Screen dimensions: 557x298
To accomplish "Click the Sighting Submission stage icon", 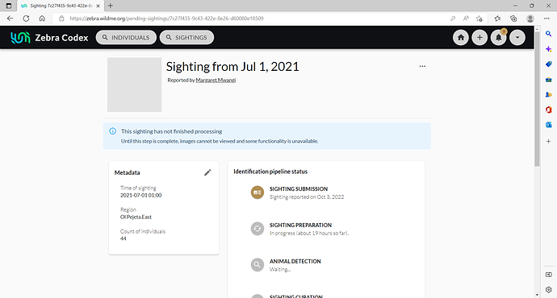I will pyautogui.click(x=258, y=192).
